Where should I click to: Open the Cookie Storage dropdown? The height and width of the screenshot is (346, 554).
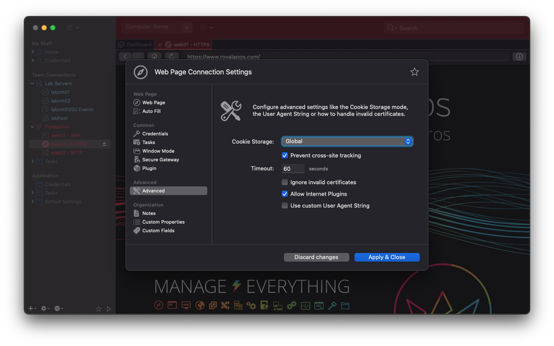coord(347,141)
